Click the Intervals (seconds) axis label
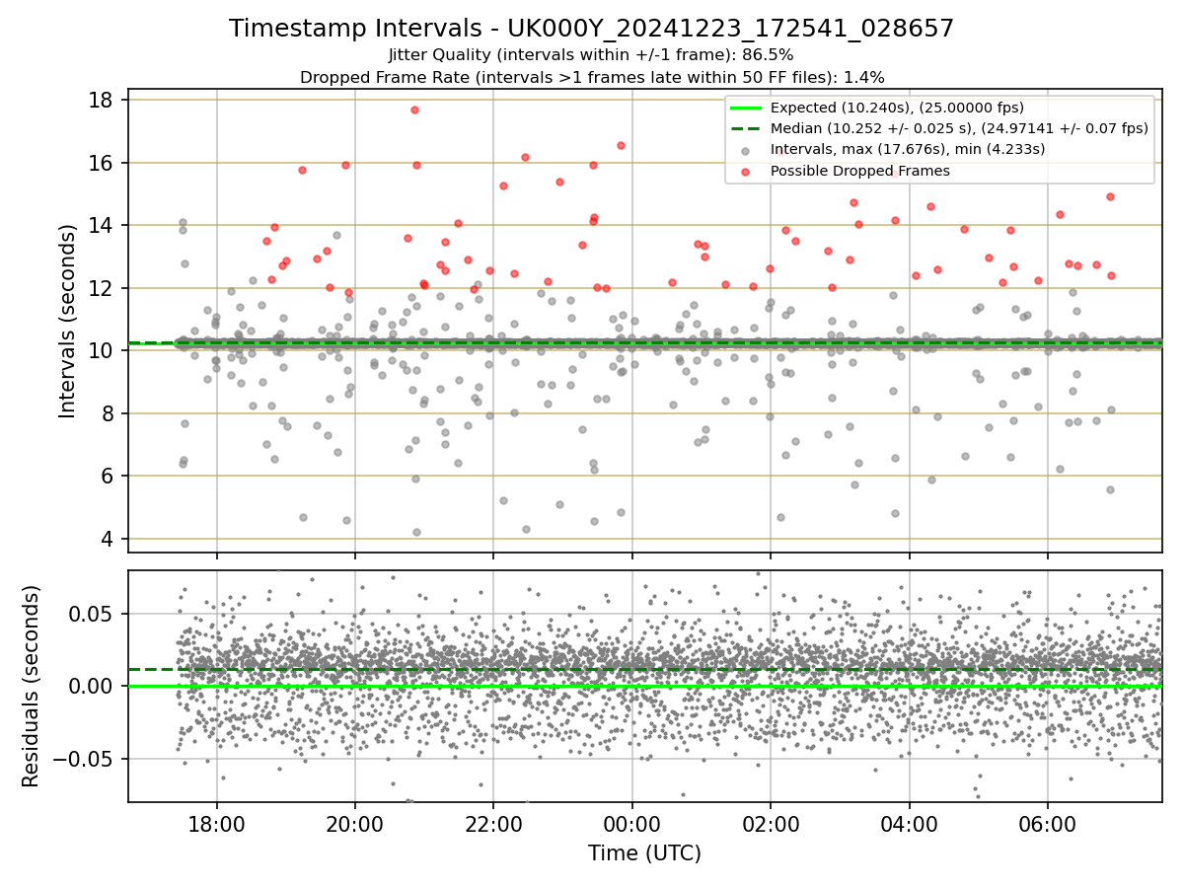 tap(68, 321)
